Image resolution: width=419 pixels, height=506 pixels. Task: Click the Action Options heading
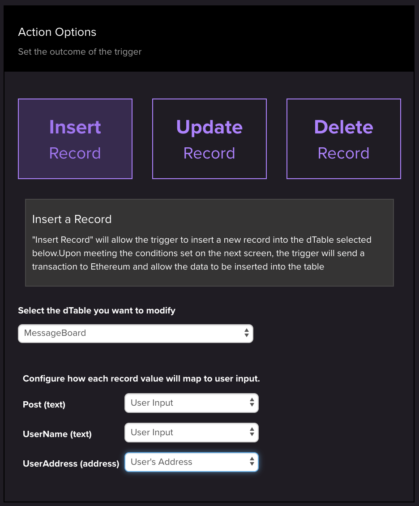57,32
